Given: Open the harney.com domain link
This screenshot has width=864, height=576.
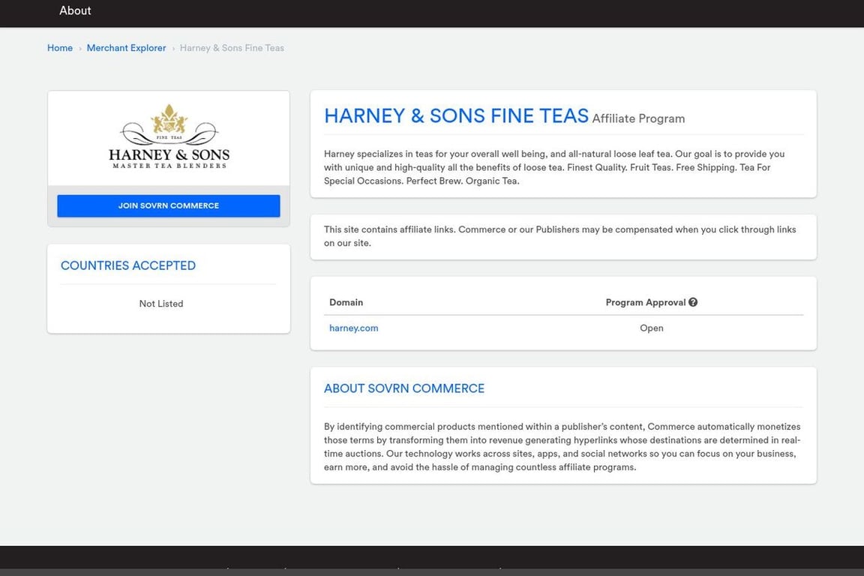Looking at the screenshot, I should [x=354, y=328].
